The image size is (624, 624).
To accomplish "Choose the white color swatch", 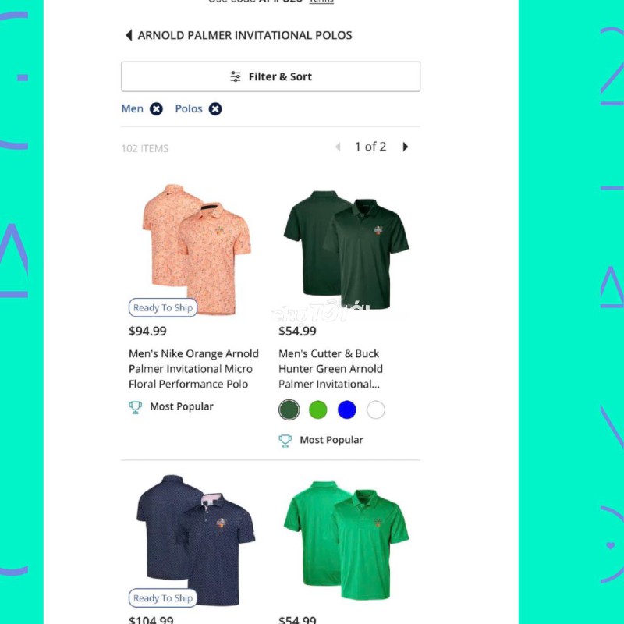I will [x=376, y=409].
